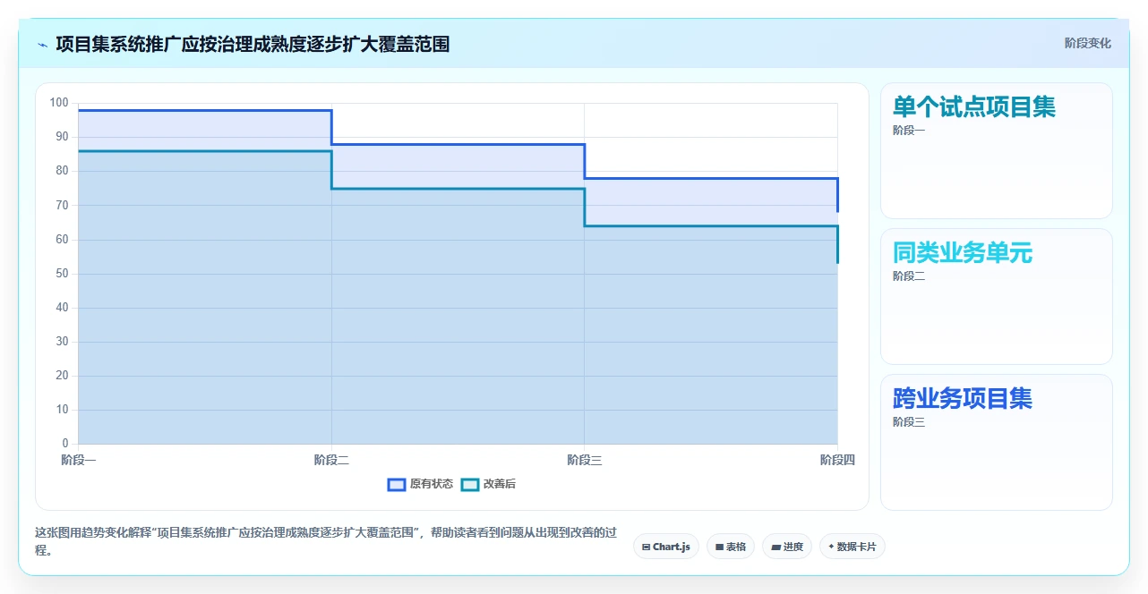Click the 阶段一 subtitle under 单个试点项目集
Viewport: 1148px width, 594px height.
(909, 131)
